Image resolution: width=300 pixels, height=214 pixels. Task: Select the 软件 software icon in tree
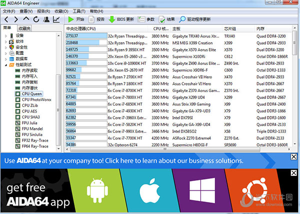pyautogui.click(x=11, y=41)
